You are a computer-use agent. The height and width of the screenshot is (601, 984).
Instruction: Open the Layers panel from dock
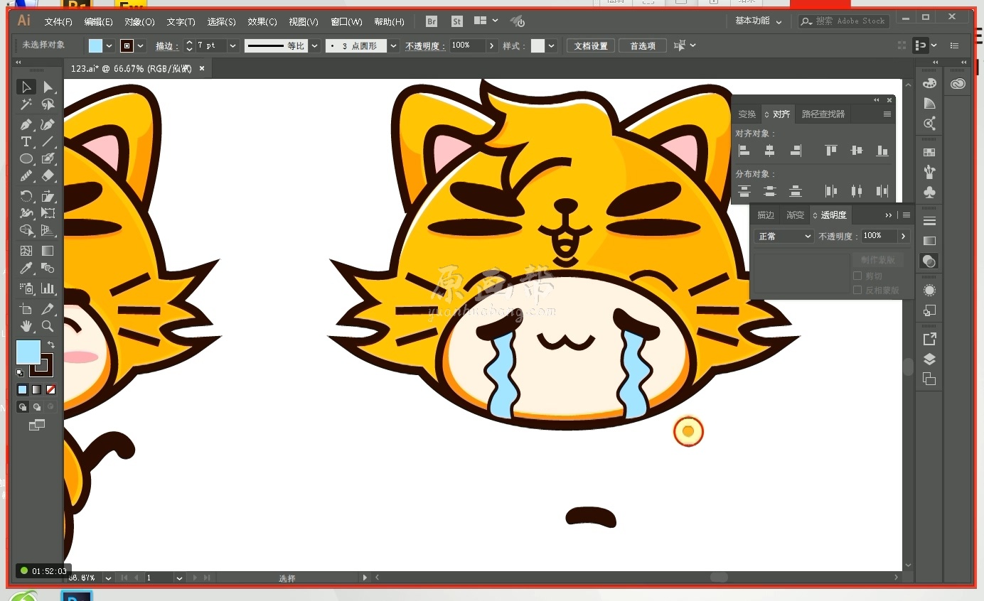click(x=929, y=359)
